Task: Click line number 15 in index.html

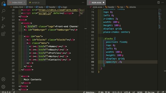Action: click(13, 26)
